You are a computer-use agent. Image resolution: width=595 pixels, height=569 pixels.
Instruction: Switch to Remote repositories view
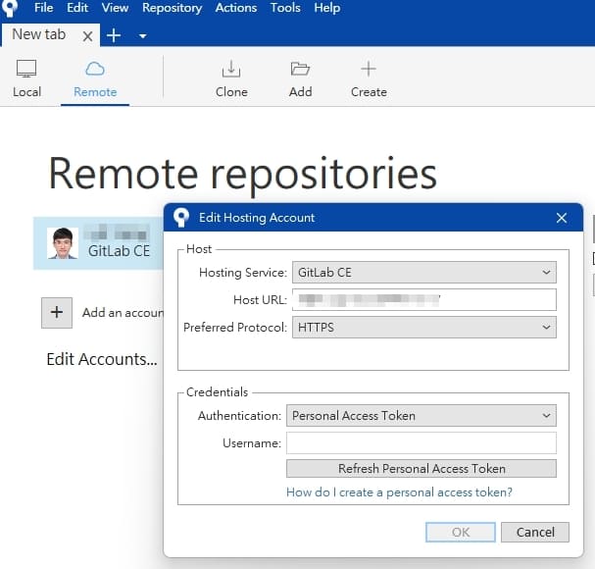pos(95,78)
